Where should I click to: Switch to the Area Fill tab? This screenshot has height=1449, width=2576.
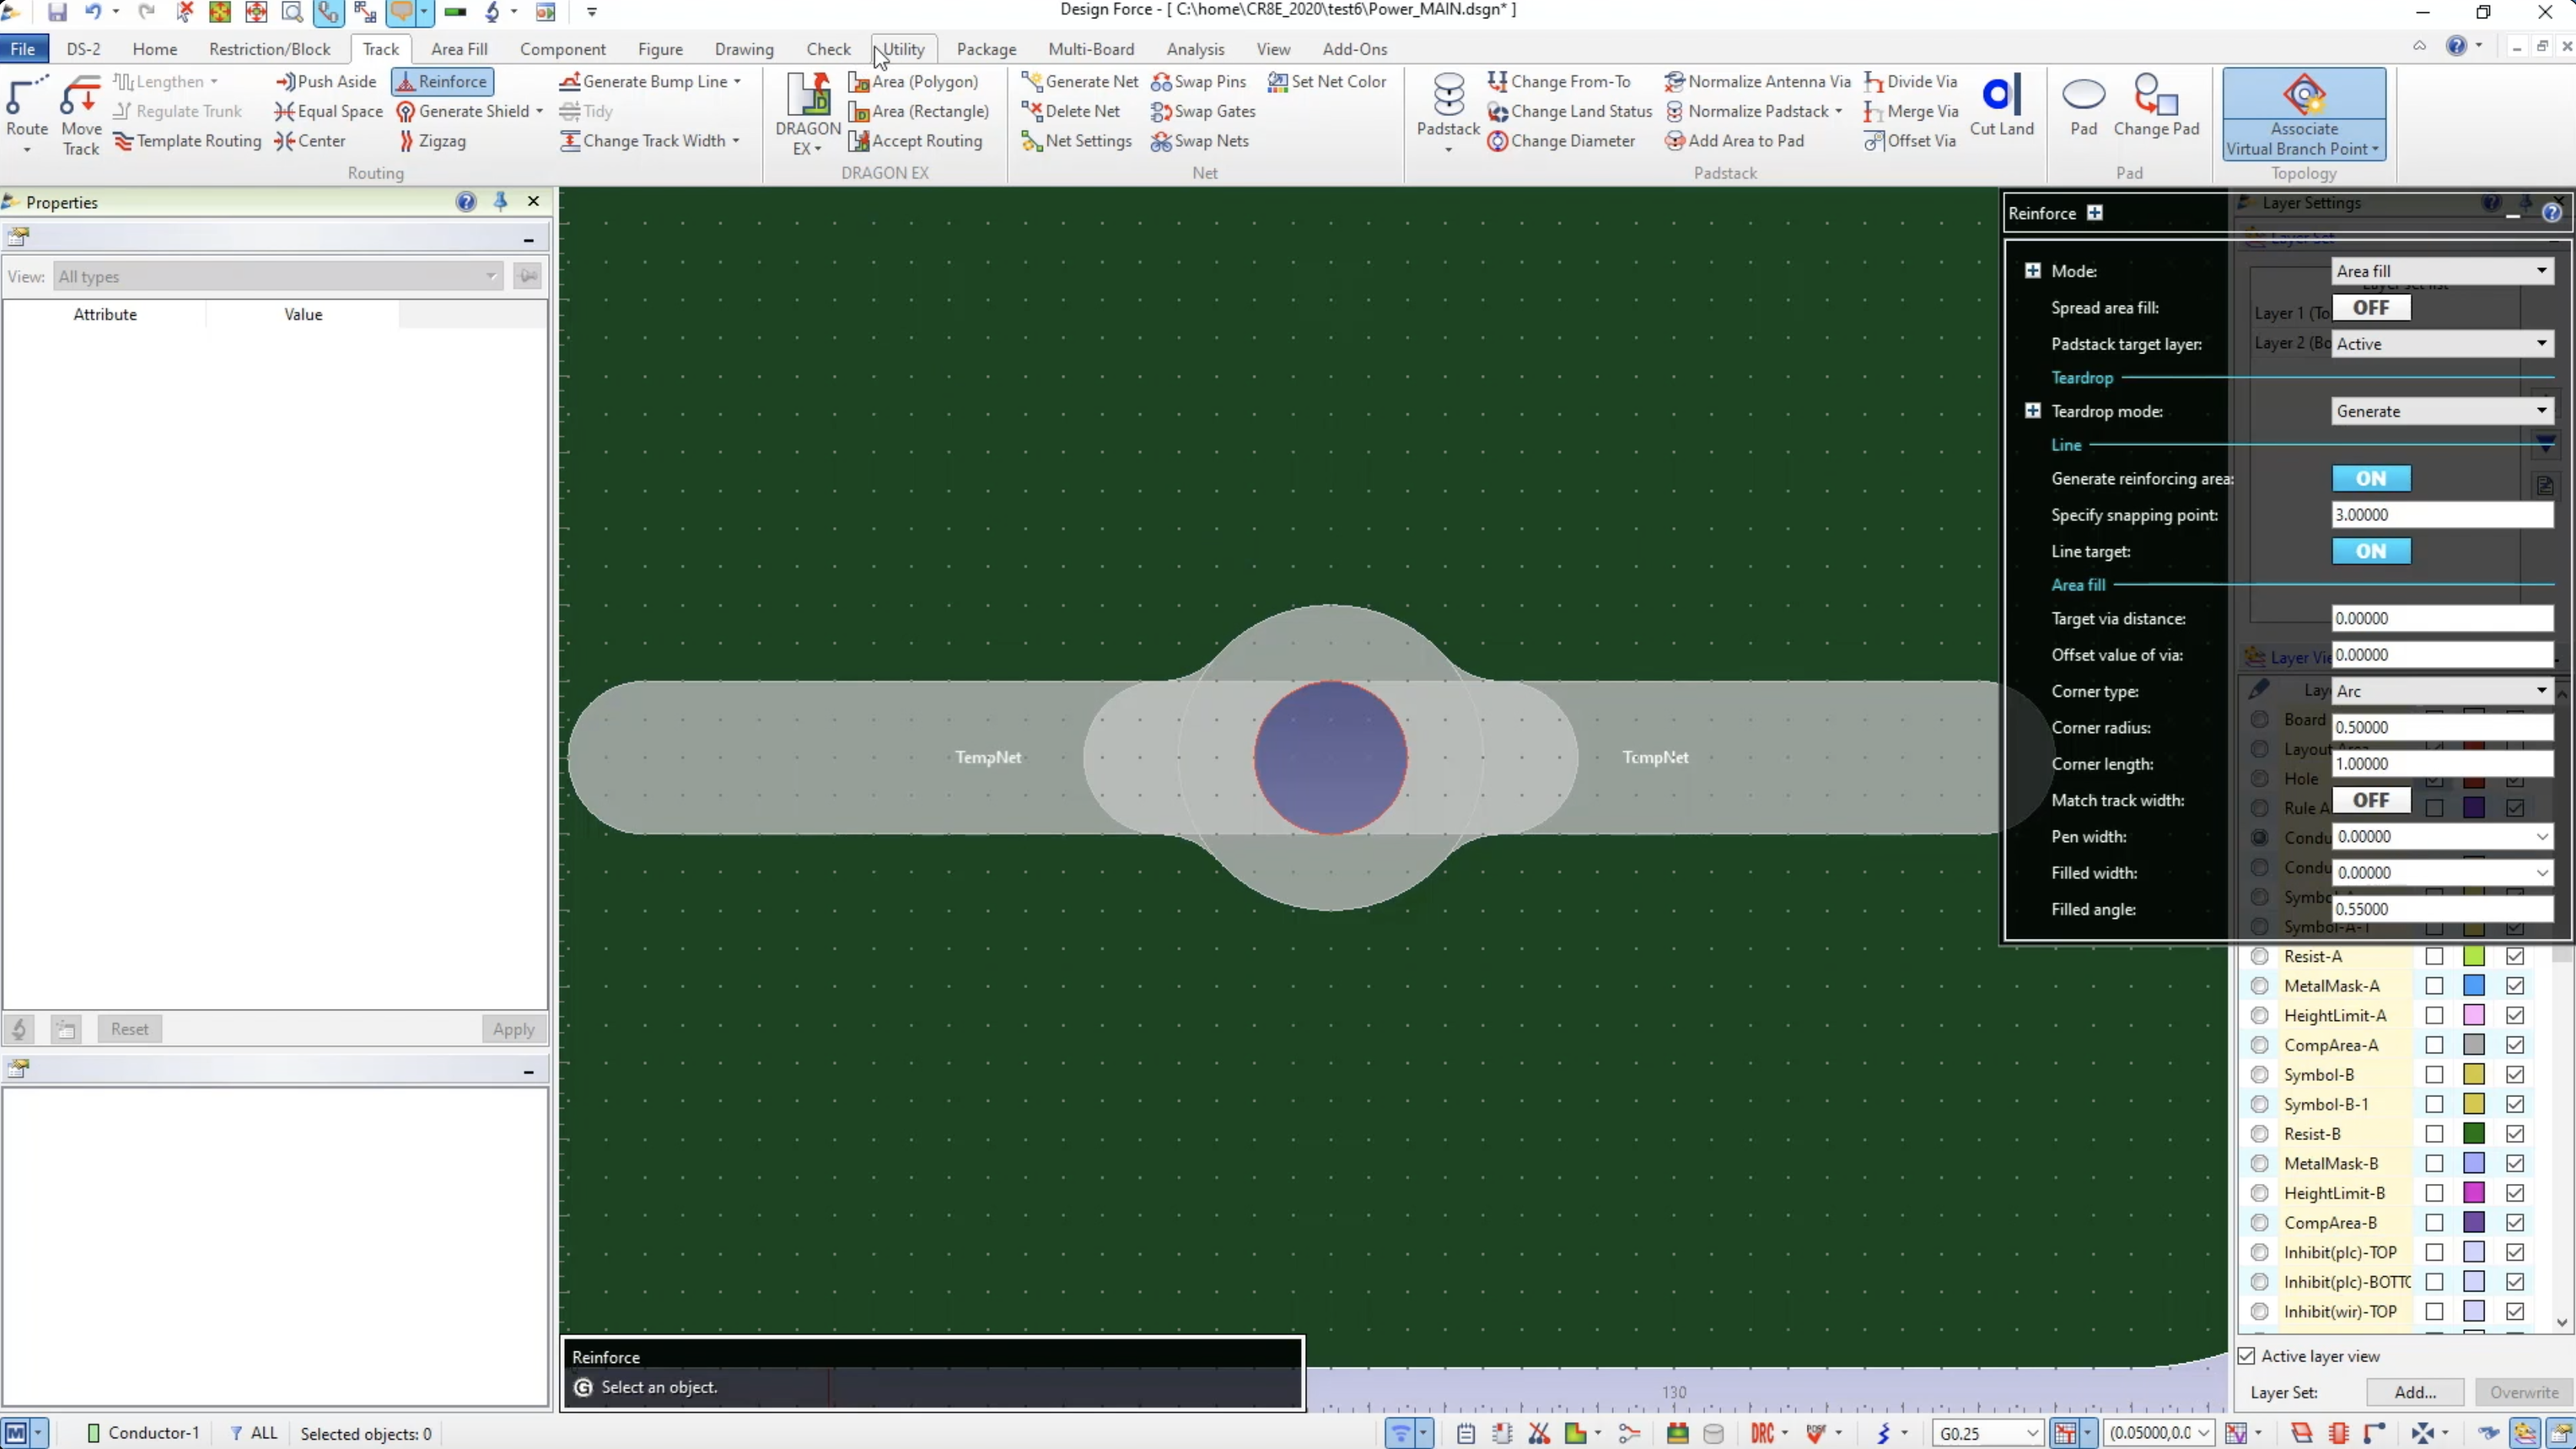point(459,49)
